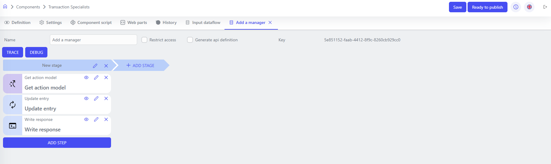
Task: Delete the New stage with X icon
Action: click(106, 66)
